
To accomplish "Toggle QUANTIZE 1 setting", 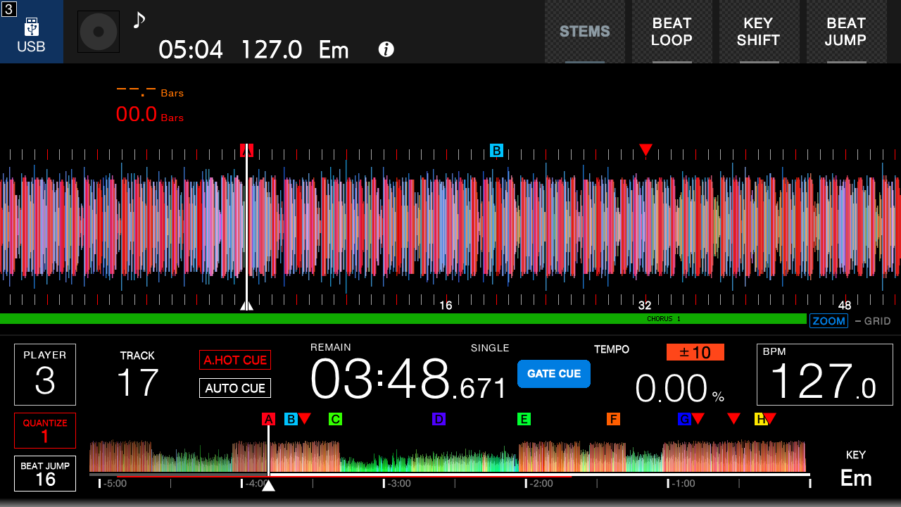I will [45, 430].
